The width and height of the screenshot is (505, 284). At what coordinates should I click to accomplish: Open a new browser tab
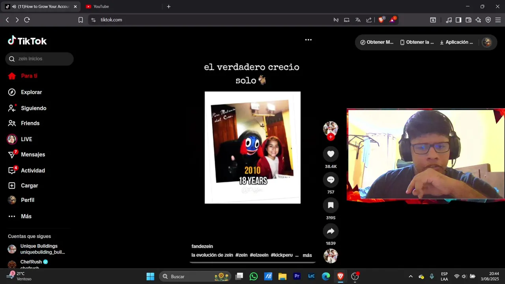tap(168, 6)
